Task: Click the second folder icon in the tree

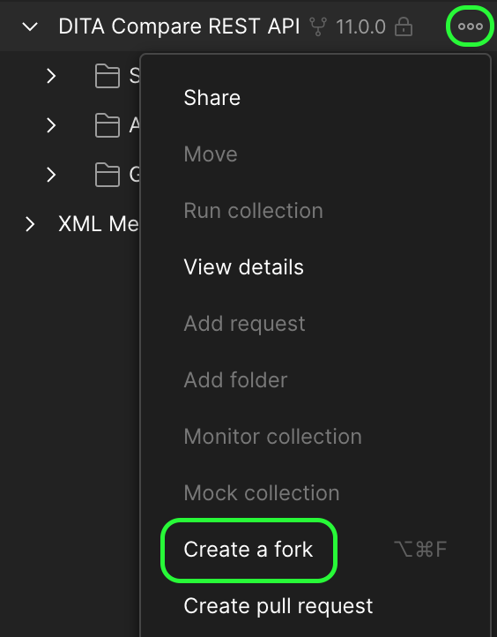Action: pos(108,125)
